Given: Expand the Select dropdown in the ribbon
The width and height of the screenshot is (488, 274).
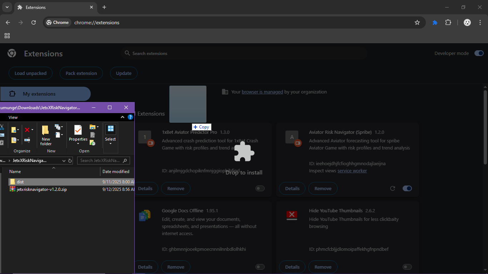Looking at the screenshot, I should coord(110,143).
